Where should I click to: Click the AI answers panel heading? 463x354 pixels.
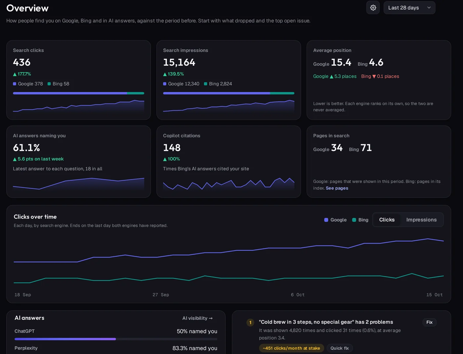click(x=29, y=318)
